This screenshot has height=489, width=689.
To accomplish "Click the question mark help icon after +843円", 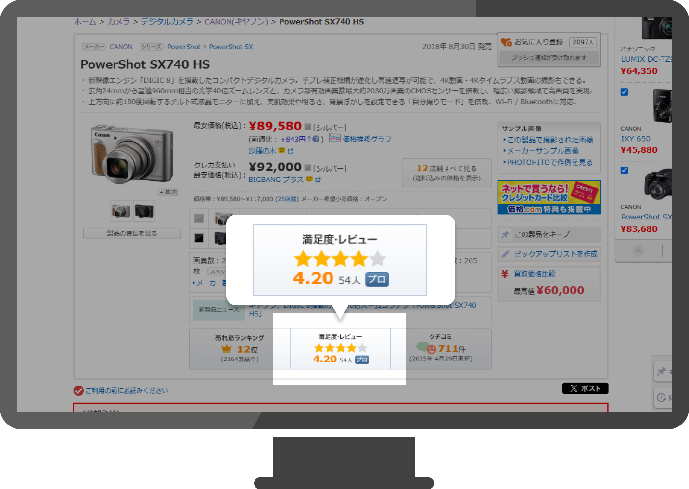I will tap(316, 139).
